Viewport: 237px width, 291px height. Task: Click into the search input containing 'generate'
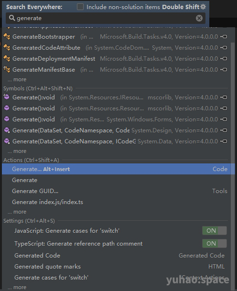click(x=106, y=18)
